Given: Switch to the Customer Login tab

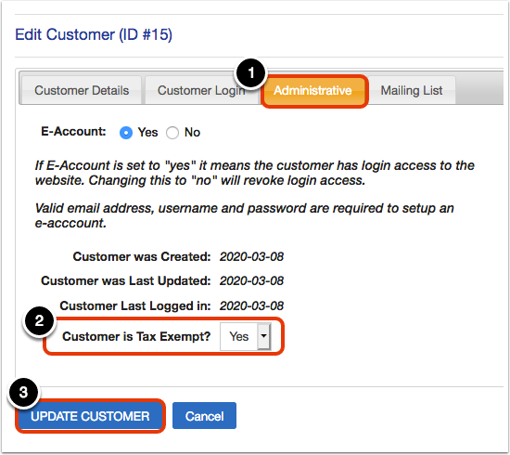Looking at the screenshot, I should [201, 91].
